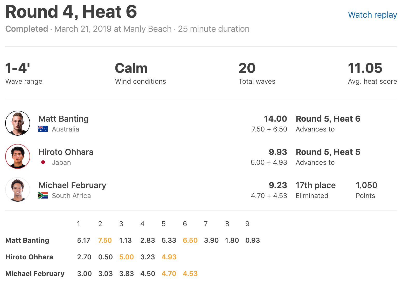
Task: Open Hiroto Ohhara's profile photo
Action: point(18,156)
